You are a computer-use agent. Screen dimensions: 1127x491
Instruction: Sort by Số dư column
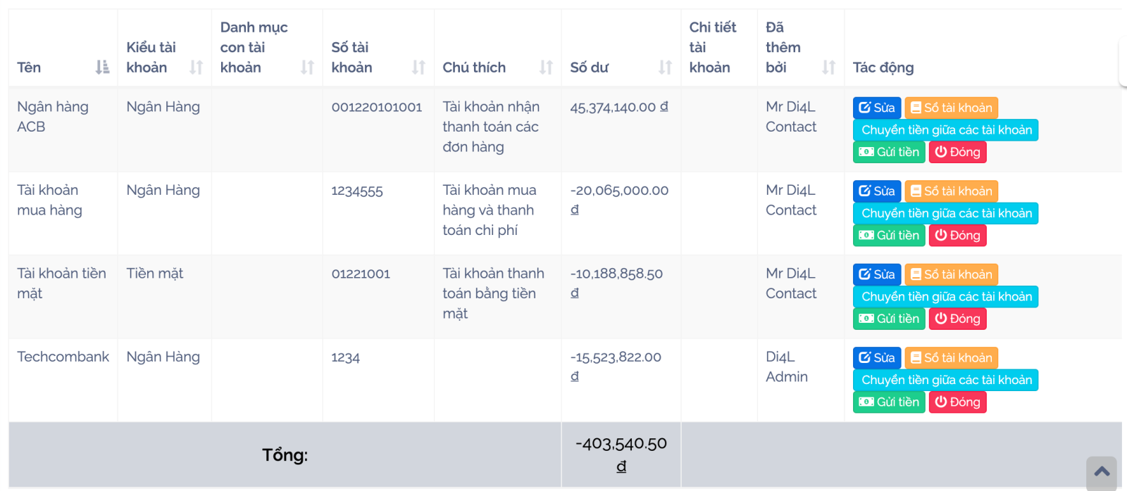point(665,68)
